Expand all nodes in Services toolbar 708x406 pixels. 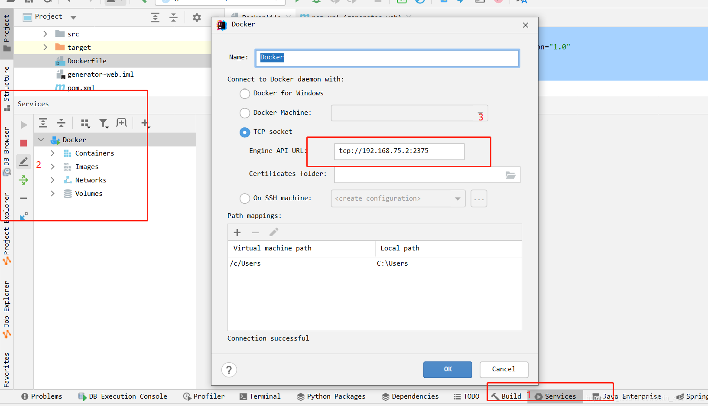click(43, 123)
